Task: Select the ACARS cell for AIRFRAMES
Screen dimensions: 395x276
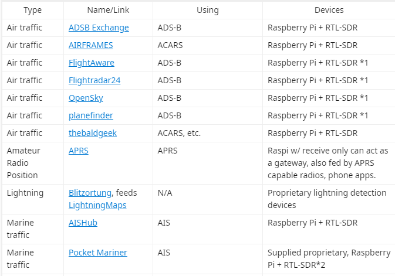Action: pyautogui.click(x=208, y=45)
